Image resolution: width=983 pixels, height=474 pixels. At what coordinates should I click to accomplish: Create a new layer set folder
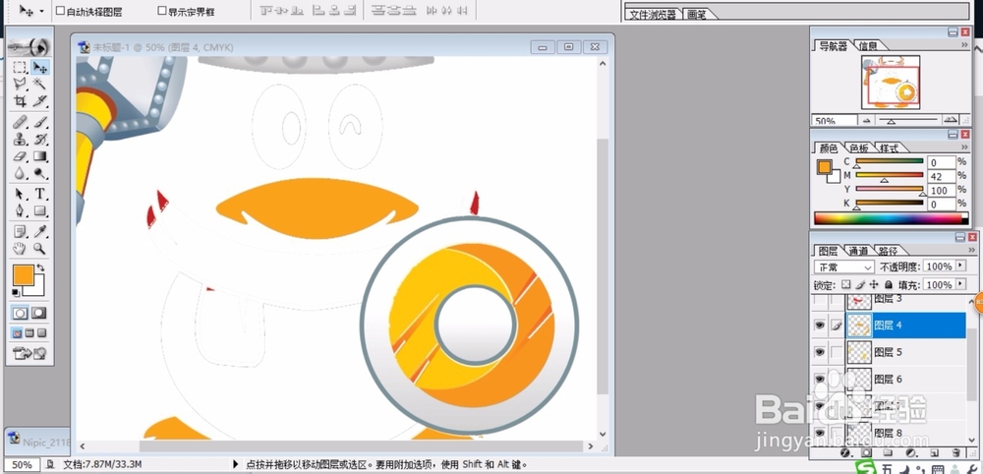pyautogui.click(x=888, y=452)
